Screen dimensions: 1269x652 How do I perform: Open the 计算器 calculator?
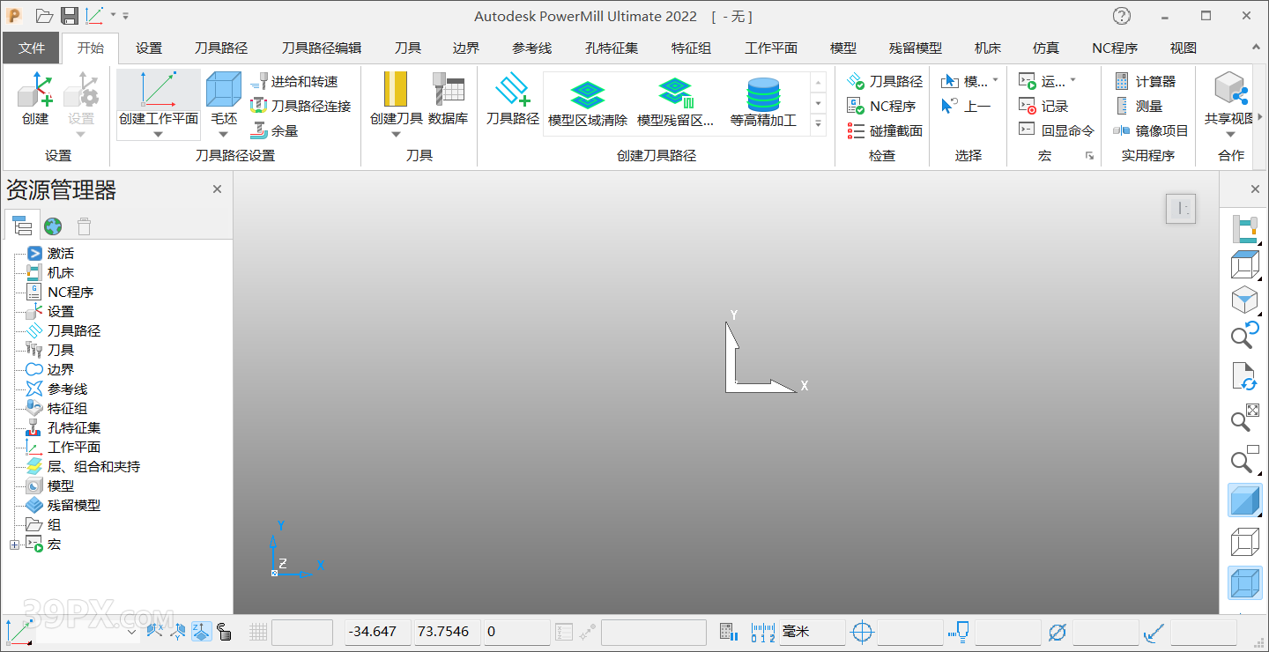tap(1145, 81)
